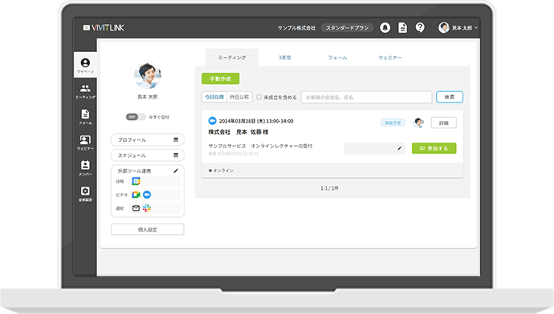The image size is (554, 314).
Task: Click the green 参加する button
Action: (x=434, y=148)
